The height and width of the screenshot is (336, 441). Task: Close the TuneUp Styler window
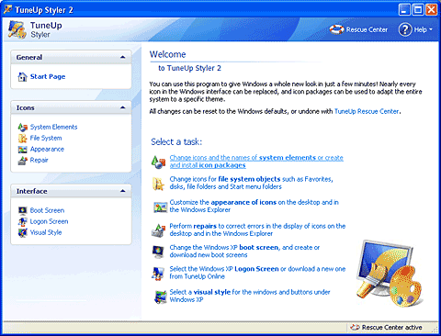pos(431,9)
